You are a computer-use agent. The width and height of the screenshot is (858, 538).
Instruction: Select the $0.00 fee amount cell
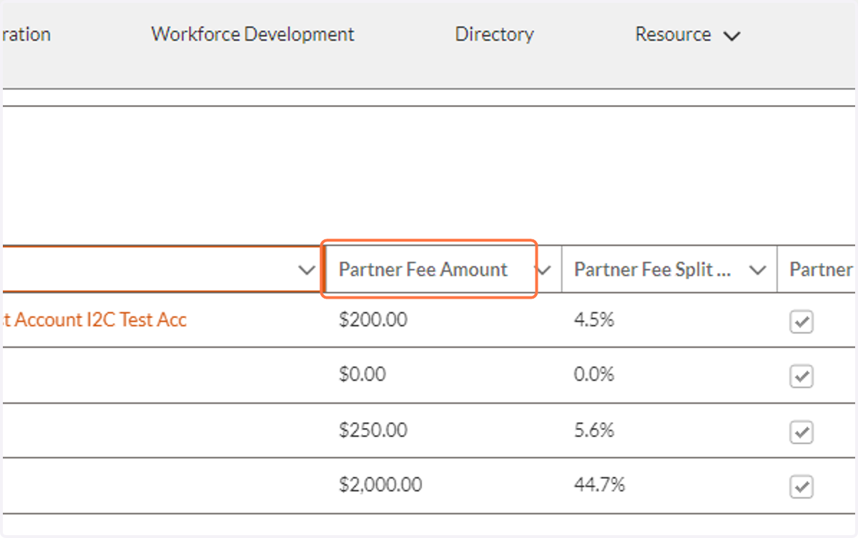click(363, 374)
